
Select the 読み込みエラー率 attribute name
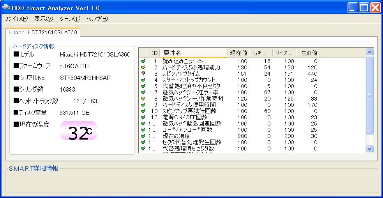pos(183,61)
